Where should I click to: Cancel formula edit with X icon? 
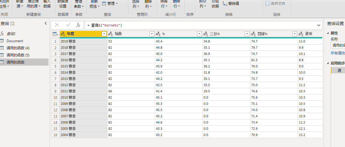click(x=57, y=25)
